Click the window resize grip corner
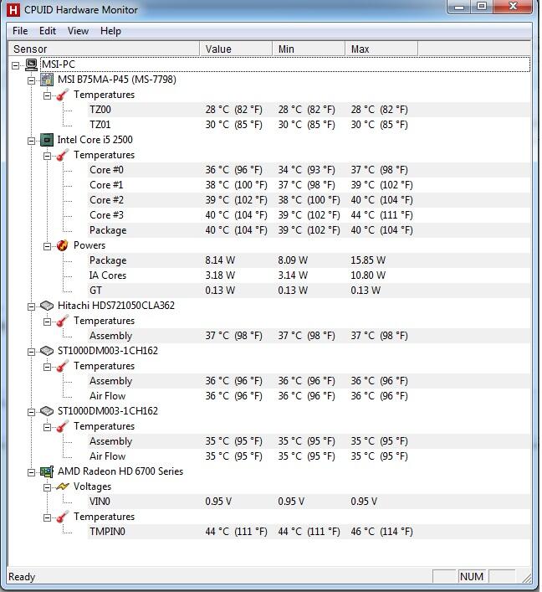542x592 pixels. point(527,578)
